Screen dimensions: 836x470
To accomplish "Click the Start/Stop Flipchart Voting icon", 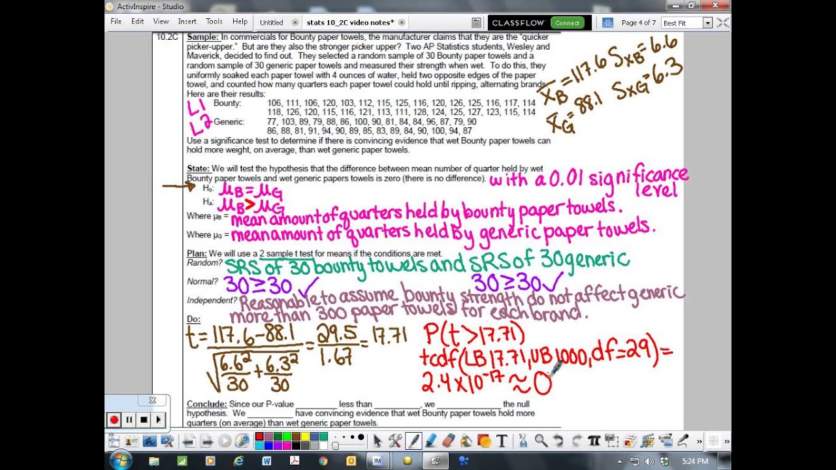I will pyautogui.click(x=224, y=441).
